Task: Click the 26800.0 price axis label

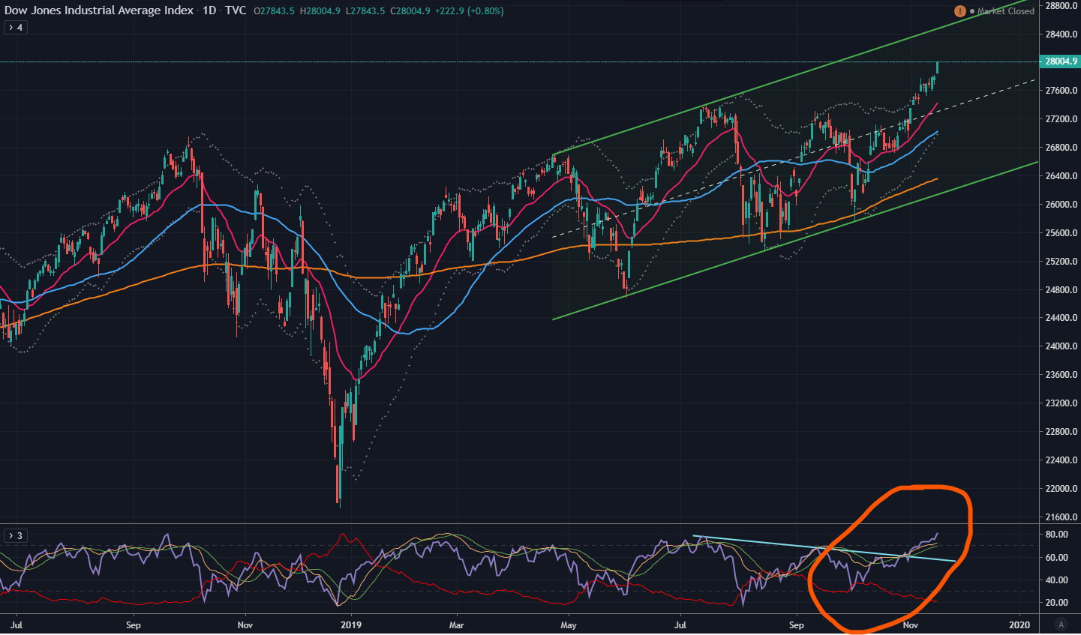Action: pyautogui.click(x=1061, y=148)
